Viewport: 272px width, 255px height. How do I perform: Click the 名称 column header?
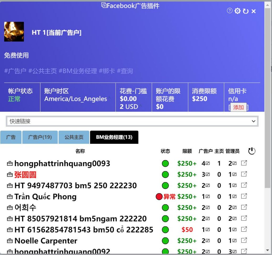point(80,151)
